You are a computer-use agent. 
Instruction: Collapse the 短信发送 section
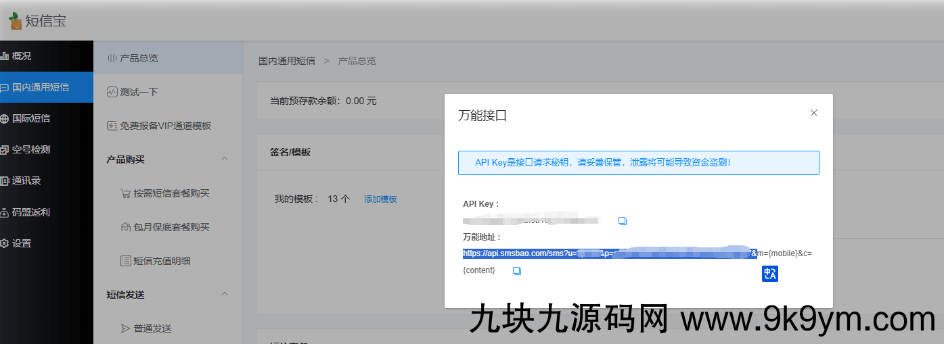click(x=225, y=295)
